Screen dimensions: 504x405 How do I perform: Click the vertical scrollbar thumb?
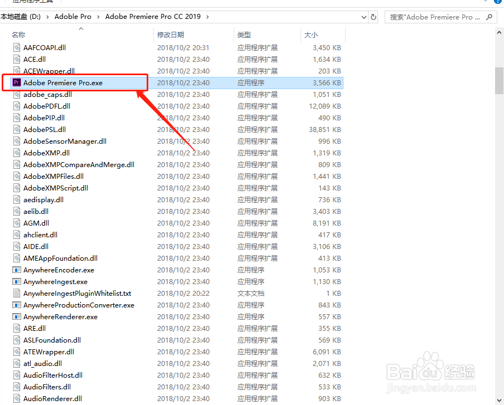pos(499,81)
